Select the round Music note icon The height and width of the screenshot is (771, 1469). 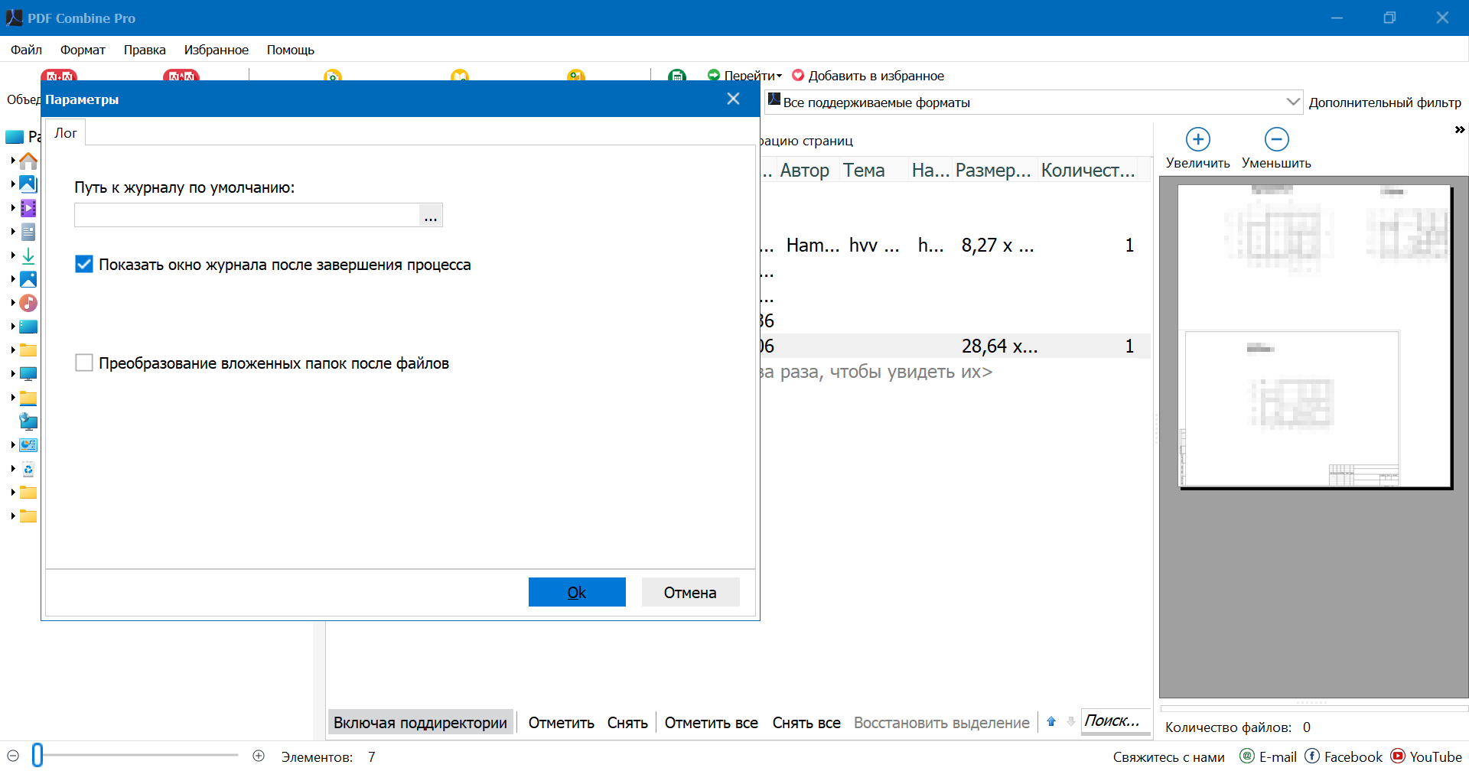(28, 303)
